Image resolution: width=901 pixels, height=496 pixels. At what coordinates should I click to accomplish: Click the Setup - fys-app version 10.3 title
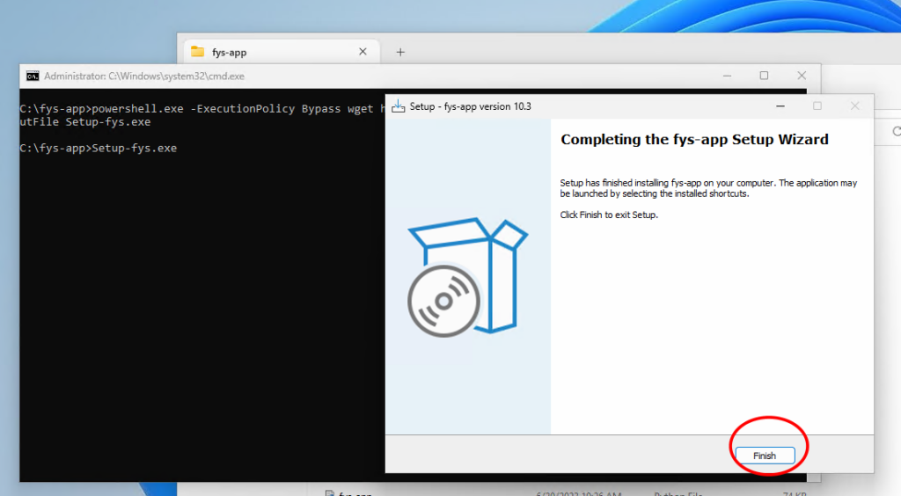[471, 106]
